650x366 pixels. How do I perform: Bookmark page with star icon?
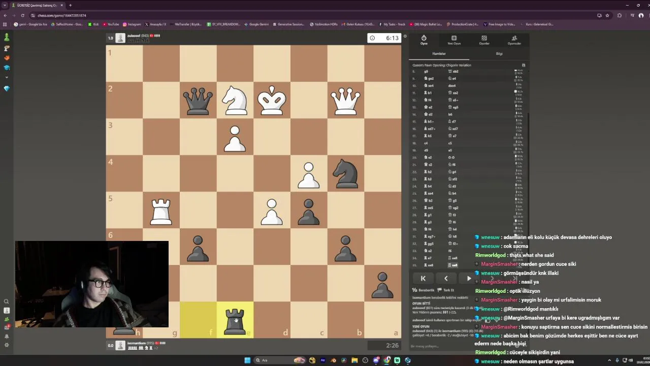pyautogui.click(x=607, y=15)
